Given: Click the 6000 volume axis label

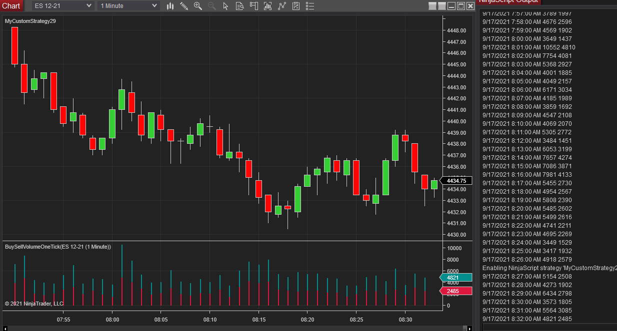Looking at the screenshot, I should 453,271.
